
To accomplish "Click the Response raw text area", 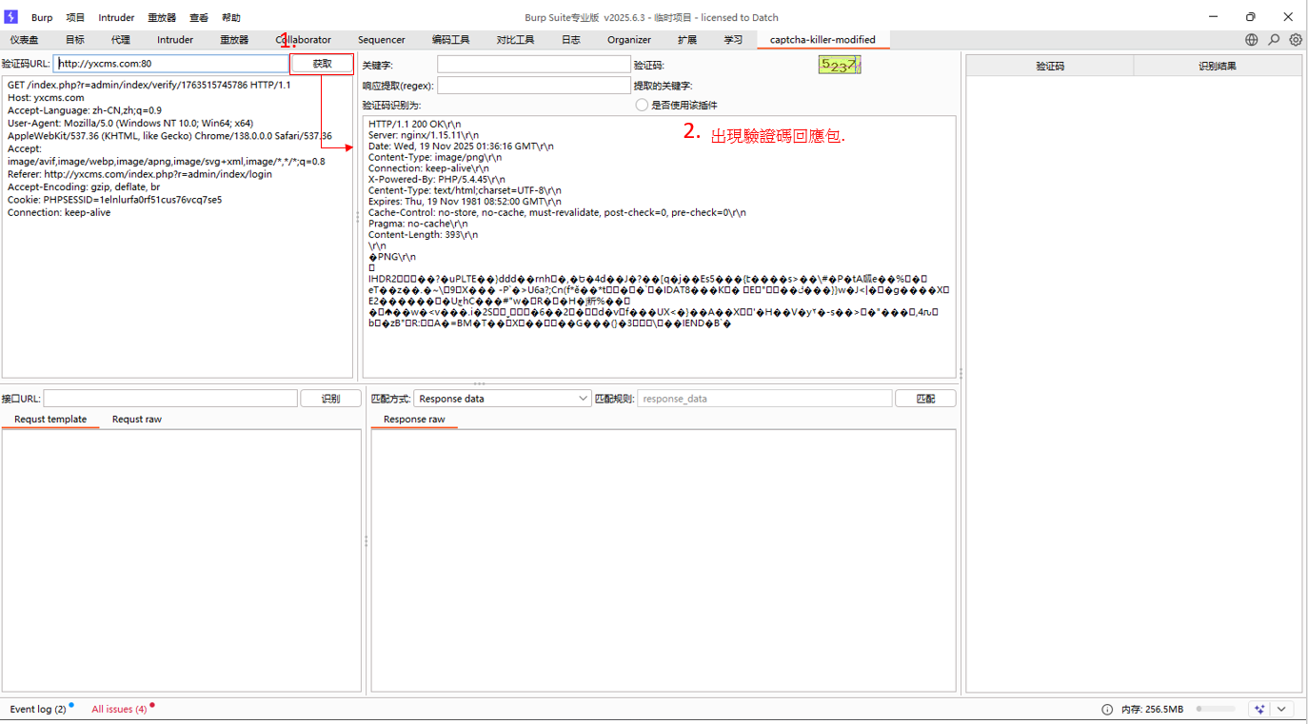I will point(664,560).
